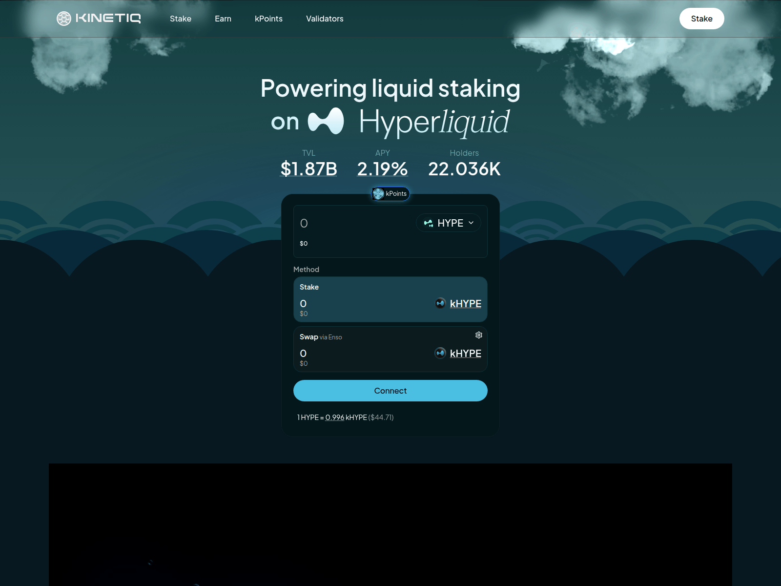This screenshot has height=586, width=781.
Task: Click the Hyperliquid logo icon in the headline
Action: point(326,121)
